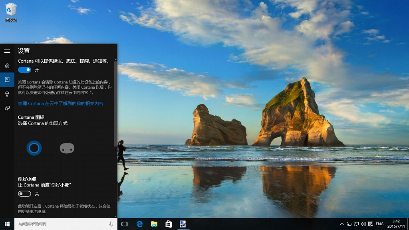Open the Cortana Notebook icon
This screenshot has height=230, width=409.
7,79
